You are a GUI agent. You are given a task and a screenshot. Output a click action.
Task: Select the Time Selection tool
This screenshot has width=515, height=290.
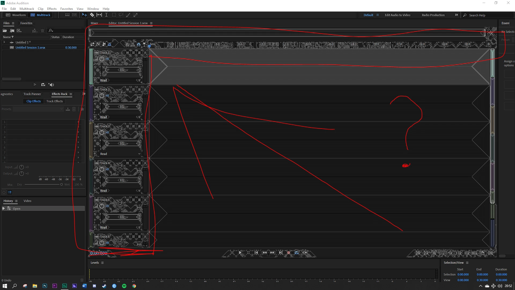pos(106,15)
